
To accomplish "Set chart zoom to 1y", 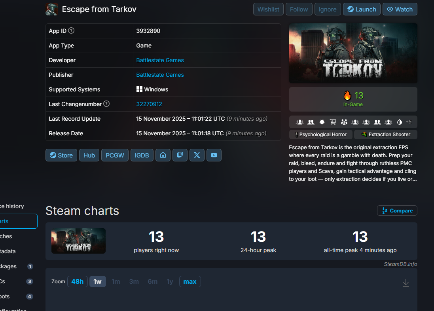I will (x=170, y=281).
